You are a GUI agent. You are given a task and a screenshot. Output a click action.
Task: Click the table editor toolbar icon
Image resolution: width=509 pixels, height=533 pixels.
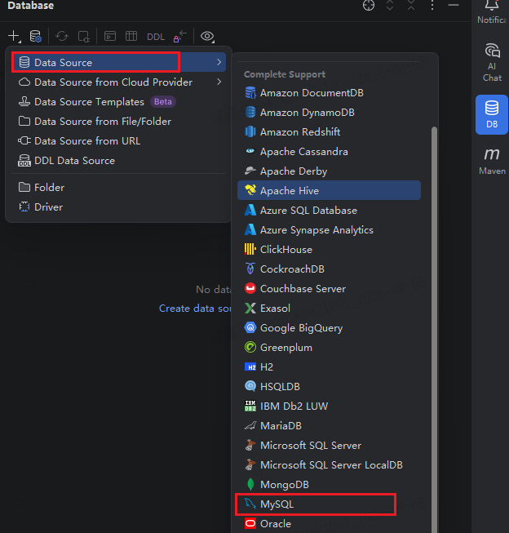[x=131, y=36]
